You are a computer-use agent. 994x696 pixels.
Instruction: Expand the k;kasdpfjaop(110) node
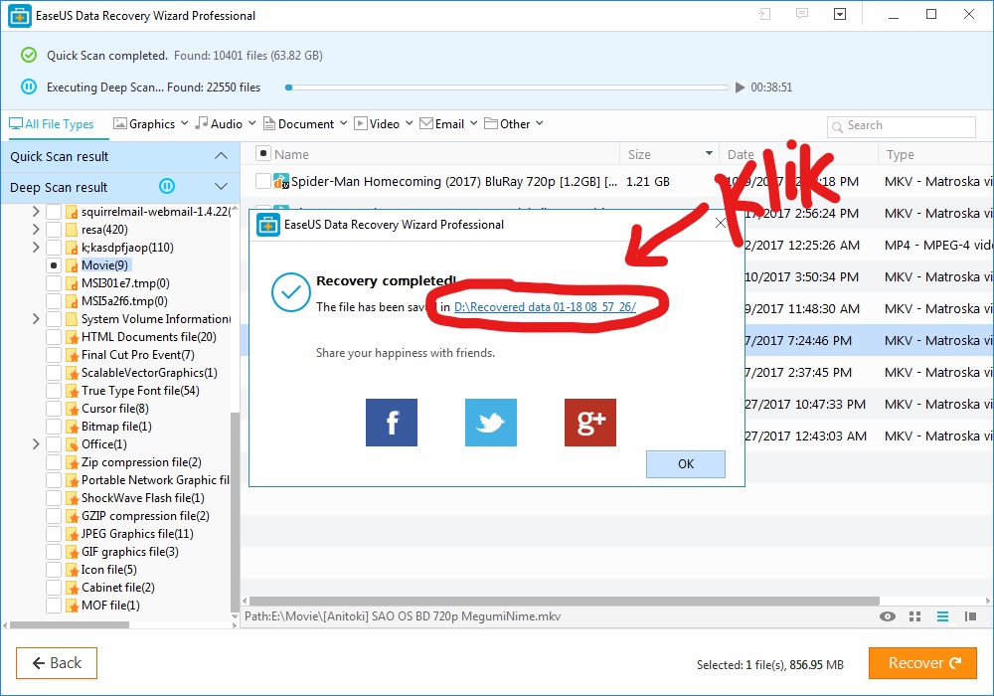(x=36, y=248)
